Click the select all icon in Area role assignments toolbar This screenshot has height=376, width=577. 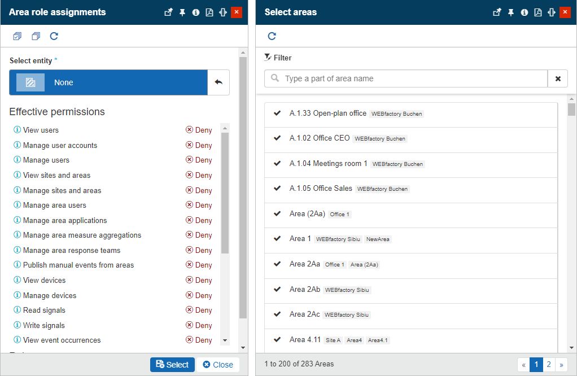(x=18, y=37)
